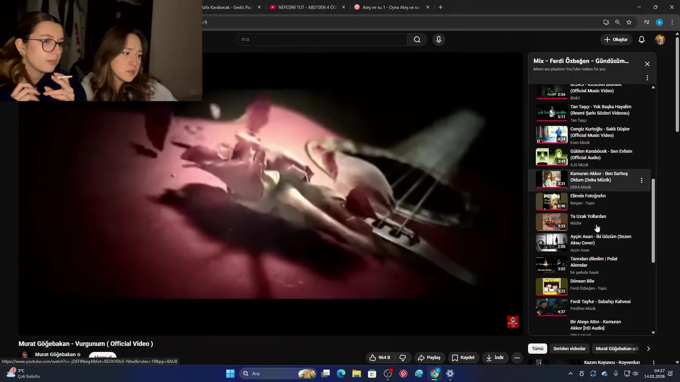Open Windows Settings gear on the taskbar
This screenshot has height=382, width=680.
tap(450, 374)
